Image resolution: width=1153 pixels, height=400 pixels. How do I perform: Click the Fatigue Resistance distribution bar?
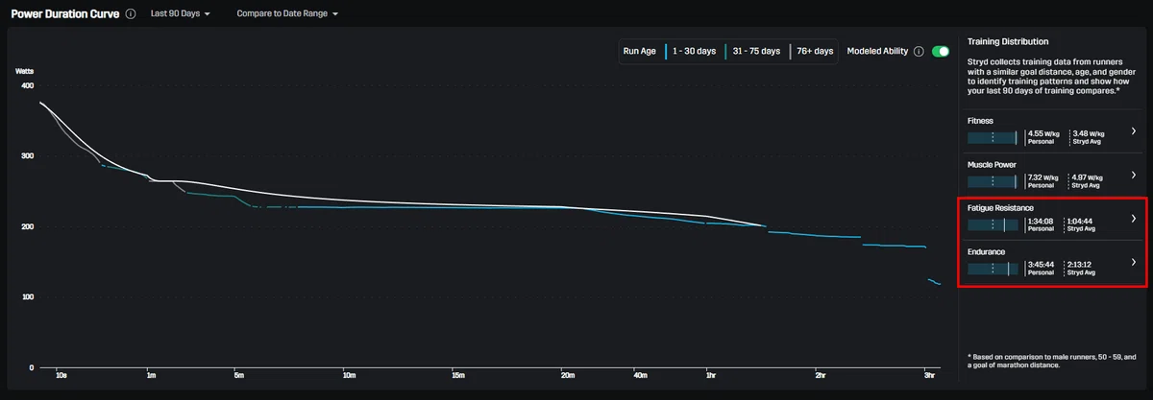coord(993,224)
